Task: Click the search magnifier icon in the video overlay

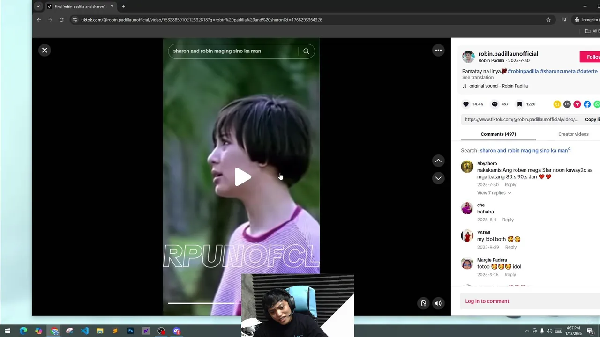Action: click(x=306, y=51)
